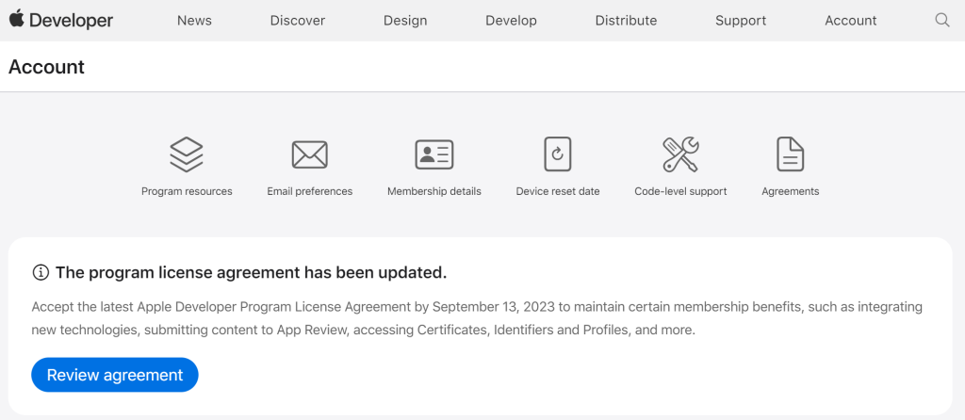The image size is (965, 420).
Task: Click the Program resources stacked layers icon
Action: click(x=187, y=154)
